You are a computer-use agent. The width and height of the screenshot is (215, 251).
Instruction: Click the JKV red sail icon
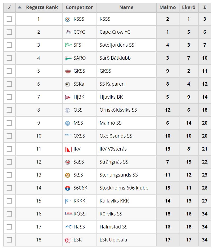68,149
